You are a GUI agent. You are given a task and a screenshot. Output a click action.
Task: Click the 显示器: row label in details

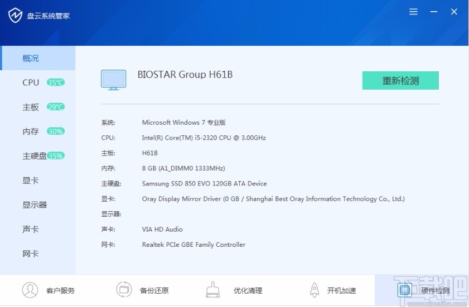pyautogui.click(x=112, y=214)
